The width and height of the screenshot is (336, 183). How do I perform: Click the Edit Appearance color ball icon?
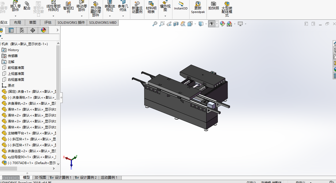pyautogui.click(x=222, y=24)
